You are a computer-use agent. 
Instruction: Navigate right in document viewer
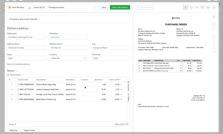214,46
